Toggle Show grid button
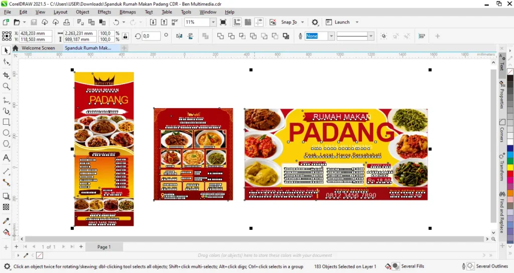This screenshot has height=273, width=514. tap(248, 22)
